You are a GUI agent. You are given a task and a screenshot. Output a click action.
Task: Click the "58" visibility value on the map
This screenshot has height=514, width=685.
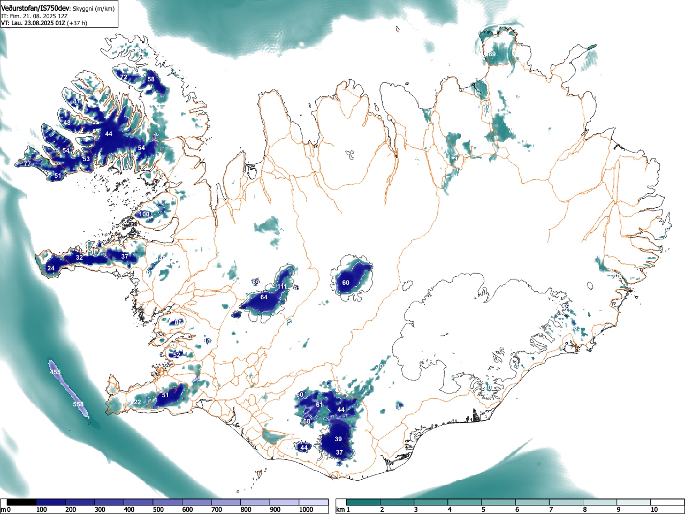pos(151,79)
